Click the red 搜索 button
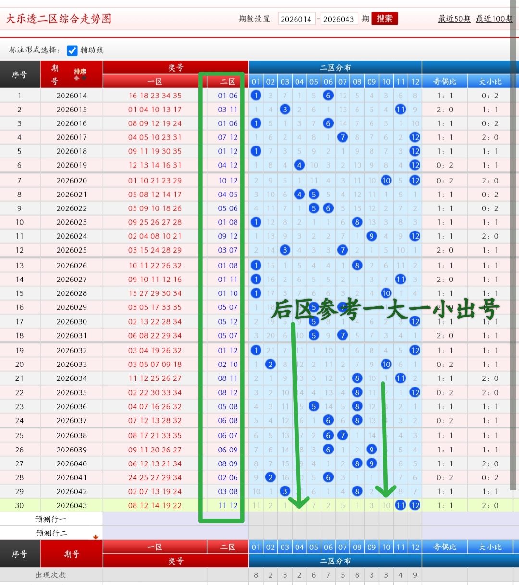This screenshot has width=519, height=585. pyautogui.click(x=384, y=19)
